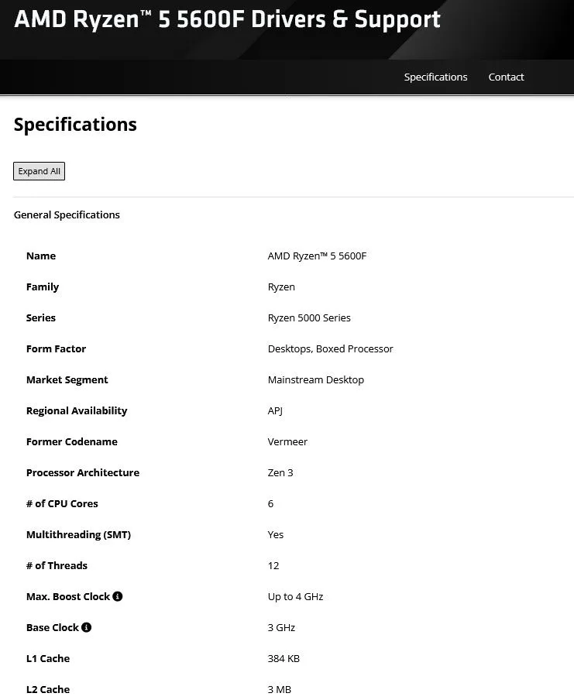Click the 'Desktops, Boxed Processor' form factor value

[x=331, y=348]
